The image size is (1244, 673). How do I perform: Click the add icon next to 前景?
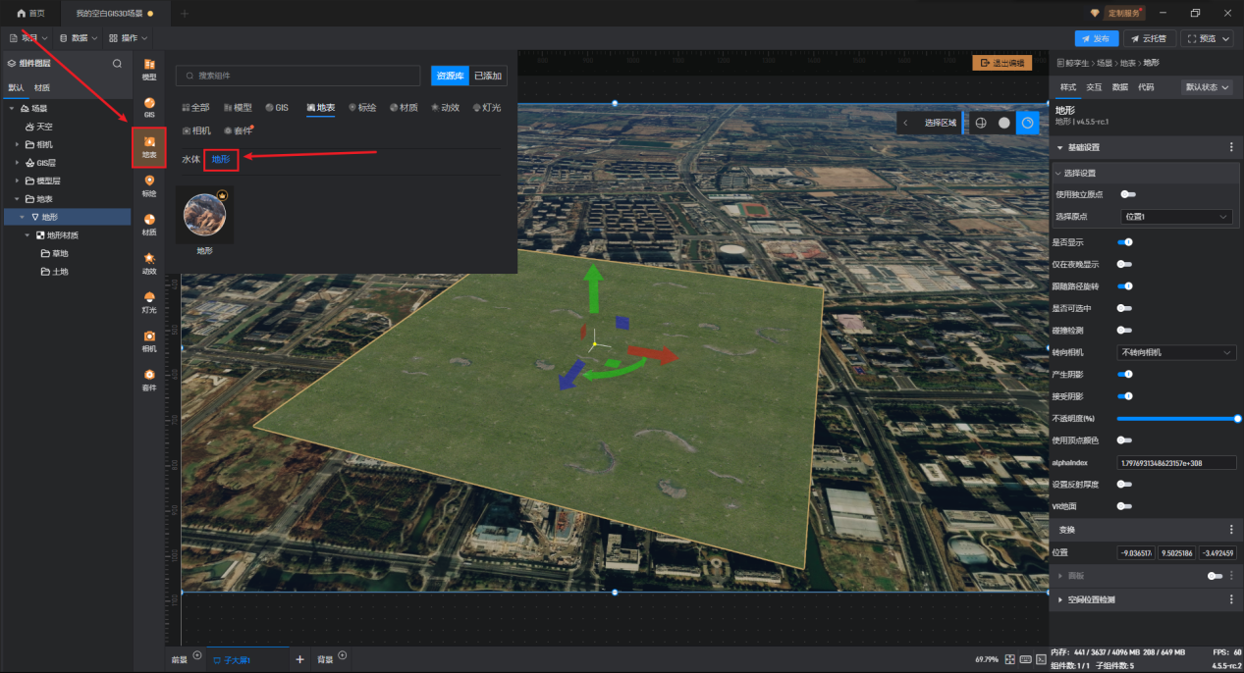coord(197,654)
